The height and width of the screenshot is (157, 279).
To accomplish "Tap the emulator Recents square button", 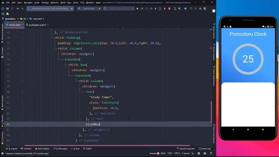I will [x=263, y=130].
